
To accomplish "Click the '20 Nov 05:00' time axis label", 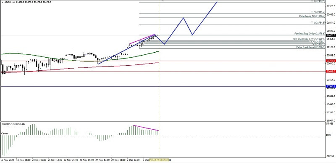I will tap(39, 160).
